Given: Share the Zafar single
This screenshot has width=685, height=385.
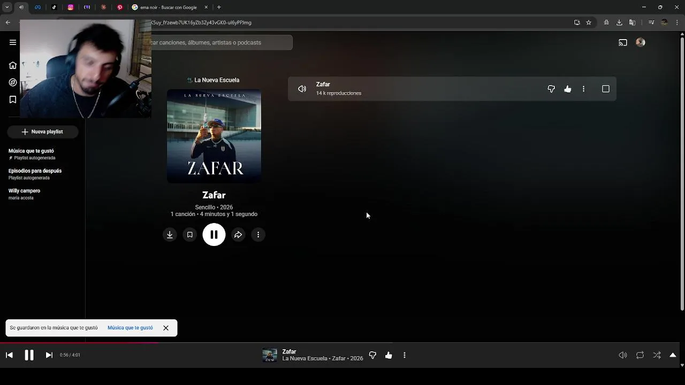Looking at the screenshot, I should tap(238, 235).
